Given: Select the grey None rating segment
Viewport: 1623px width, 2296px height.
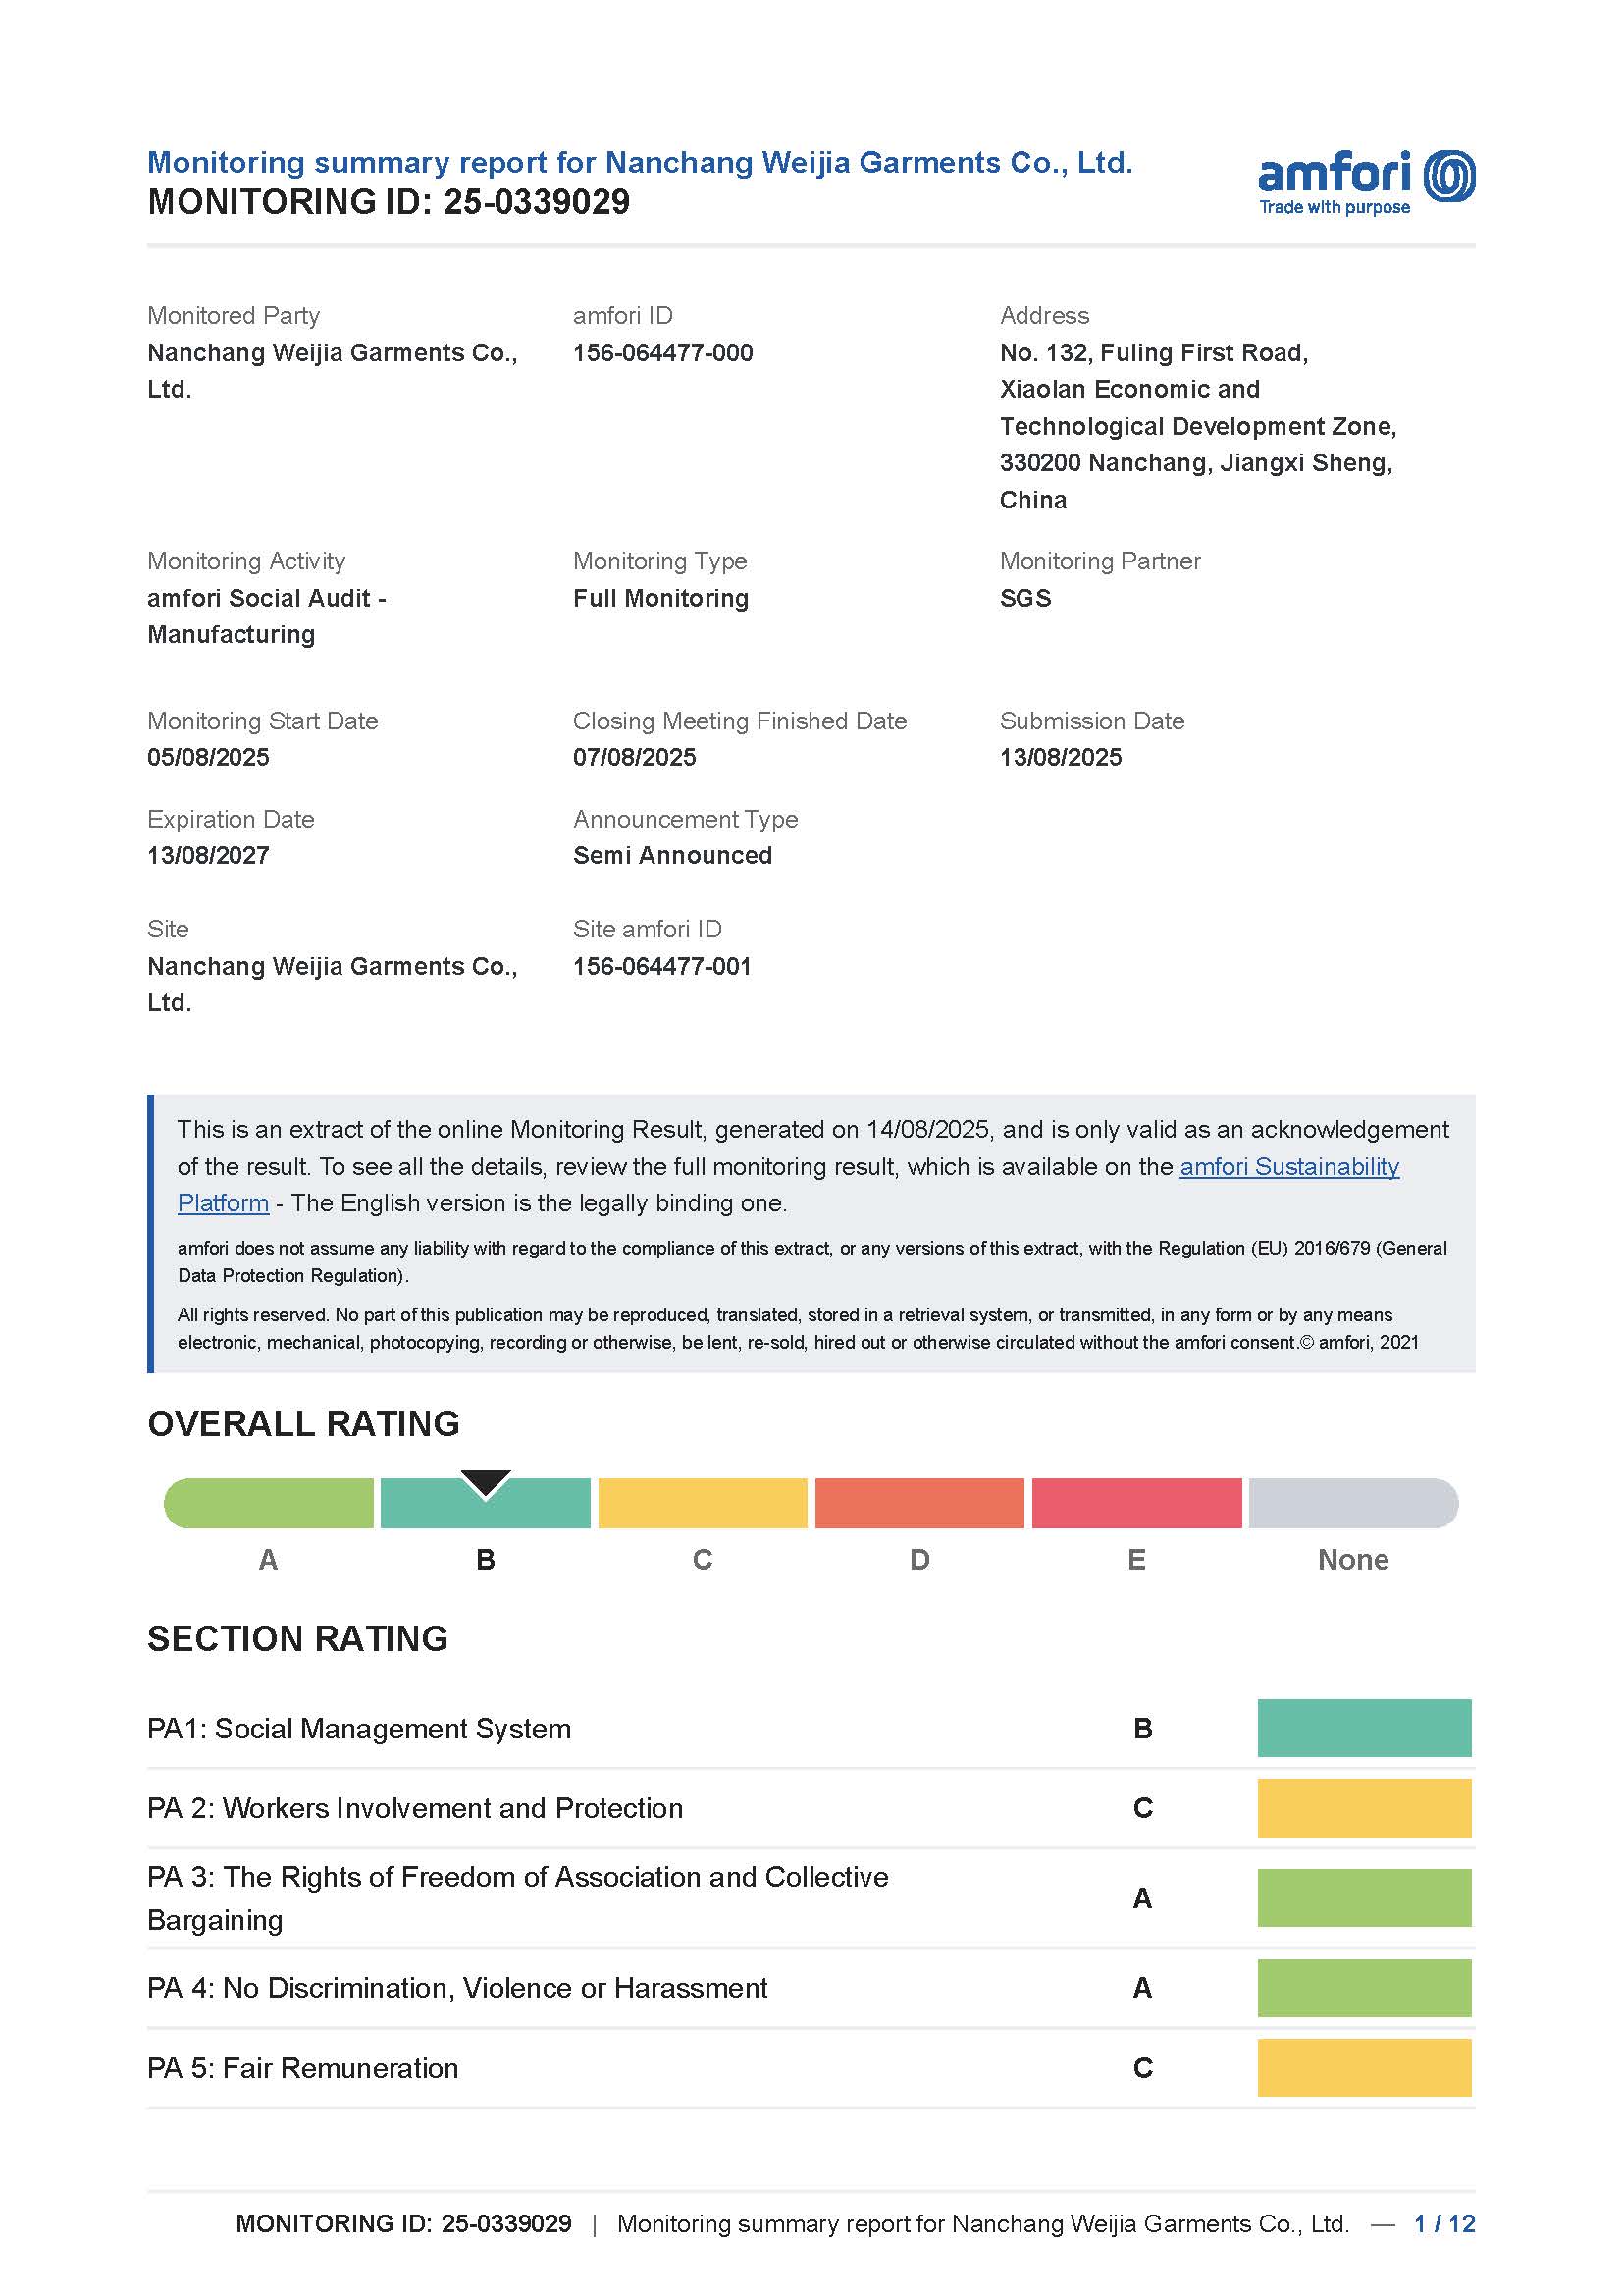Looking at the screenshot, I should coord(1354,1503).
